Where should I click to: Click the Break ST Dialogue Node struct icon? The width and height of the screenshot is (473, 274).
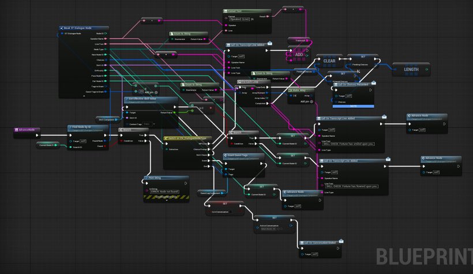pyautogui.click(x=62, y=28)
